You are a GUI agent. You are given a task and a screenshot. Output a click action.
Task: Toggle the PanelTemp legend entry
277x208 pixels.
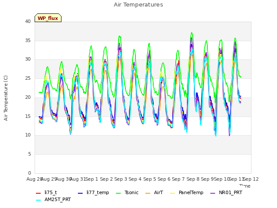(187, 192)
